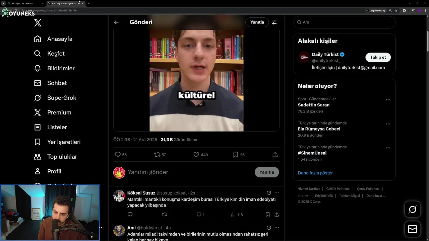Open Anıl profile avatar
The image size is (429, 241).
point(119,230)
